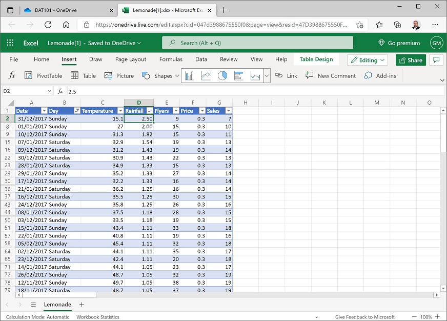This screenshot has width=447, height=321.
Task: Insert a Link
Action: (x=286, y=75)
